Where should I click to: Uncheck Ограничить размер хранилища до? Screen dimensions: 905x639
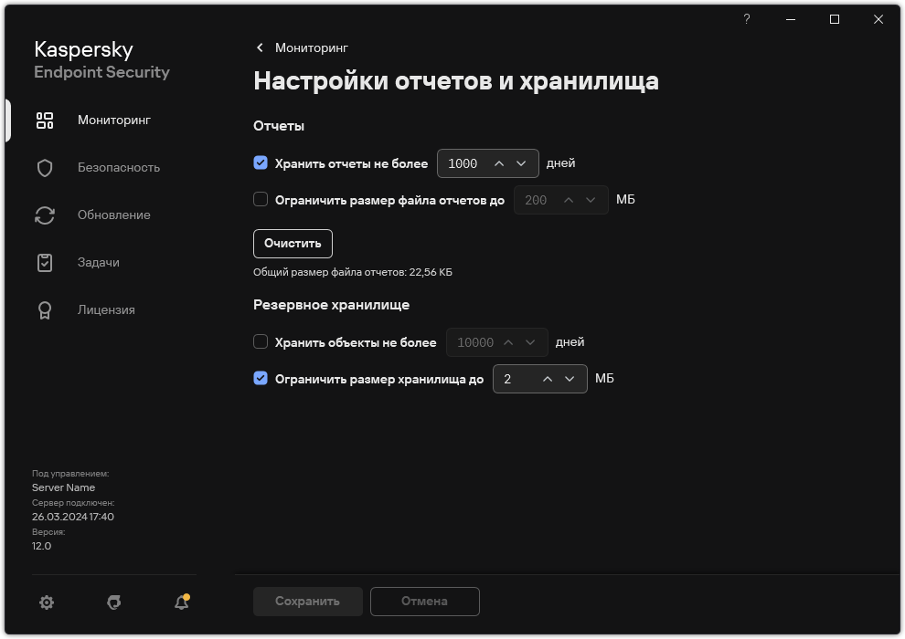(261, 379)
